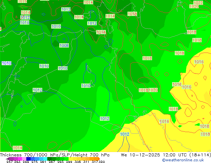211x163 pixels.
Task: Select the cyan legend swatch near 281
Action: [45, 159]
